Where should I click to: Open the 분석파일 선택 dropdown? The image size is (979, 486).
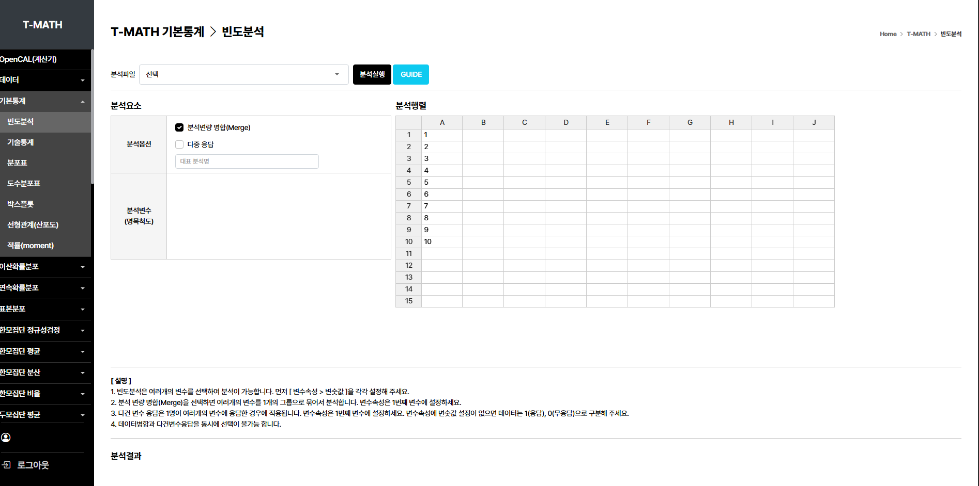(243, 74)
